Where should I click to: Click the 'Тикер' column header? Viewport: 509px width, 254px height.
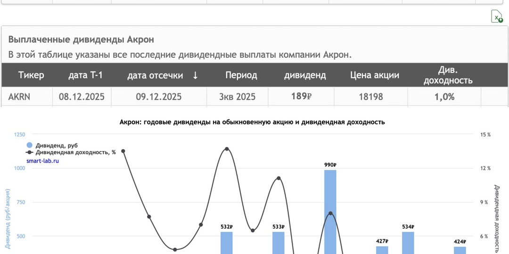pos(31,75)
